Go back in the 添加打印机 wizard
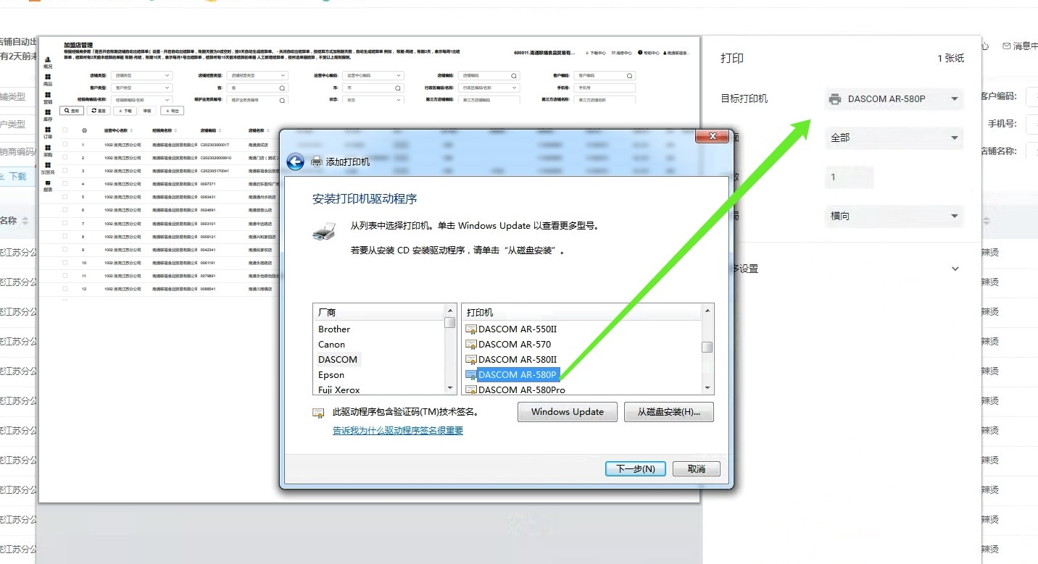 point(295,161)
